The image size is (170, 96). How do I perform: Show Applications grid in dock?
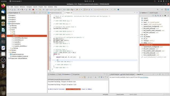(x=3, y=93)
